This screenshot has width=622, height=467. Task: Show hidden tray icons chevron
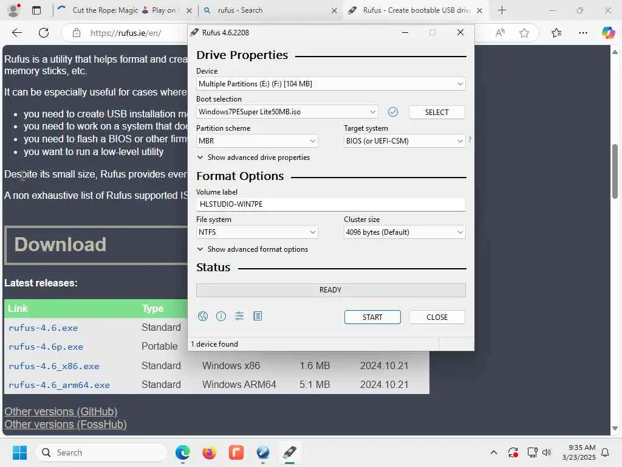coord(493,452)
